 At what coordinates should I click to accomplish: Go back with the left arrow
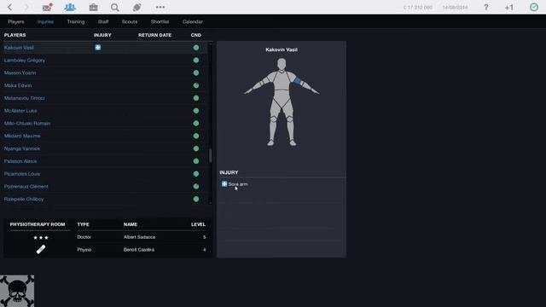pyautogui.click(x=9, y=7)
